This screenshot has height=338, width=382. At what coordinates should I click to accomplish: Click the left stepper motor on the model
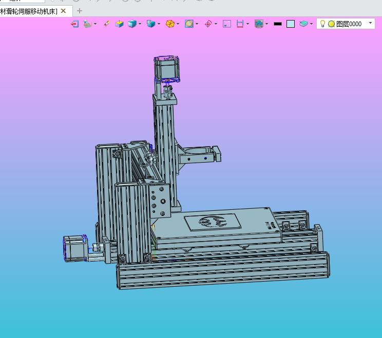(x=75, y=248)
